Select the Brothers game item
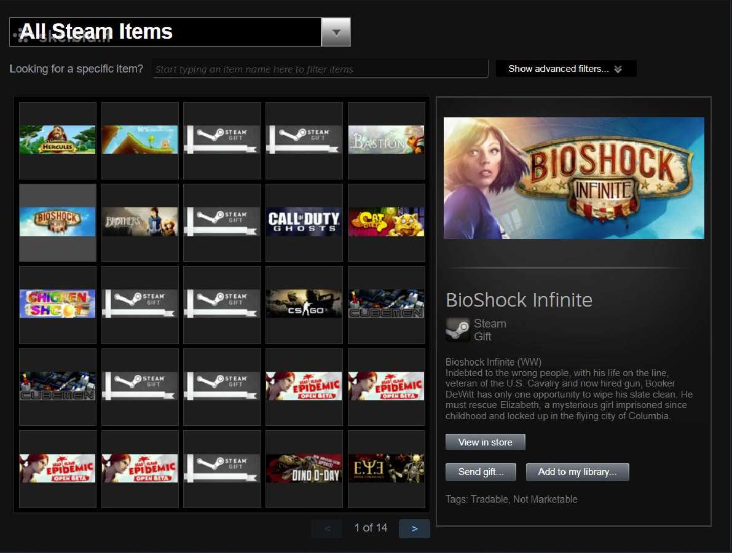 point(140,222)
